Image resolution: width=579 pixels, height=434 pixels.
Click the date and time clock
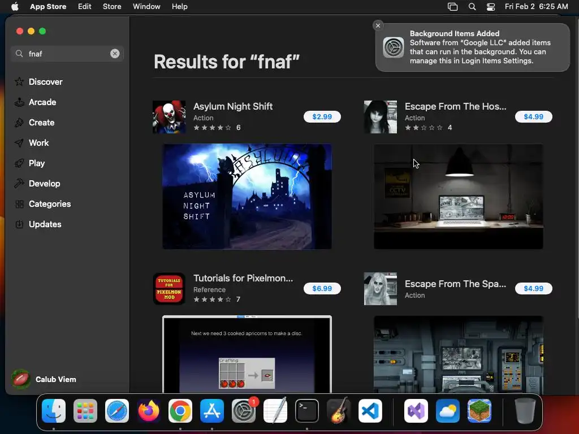pos(537,6)
